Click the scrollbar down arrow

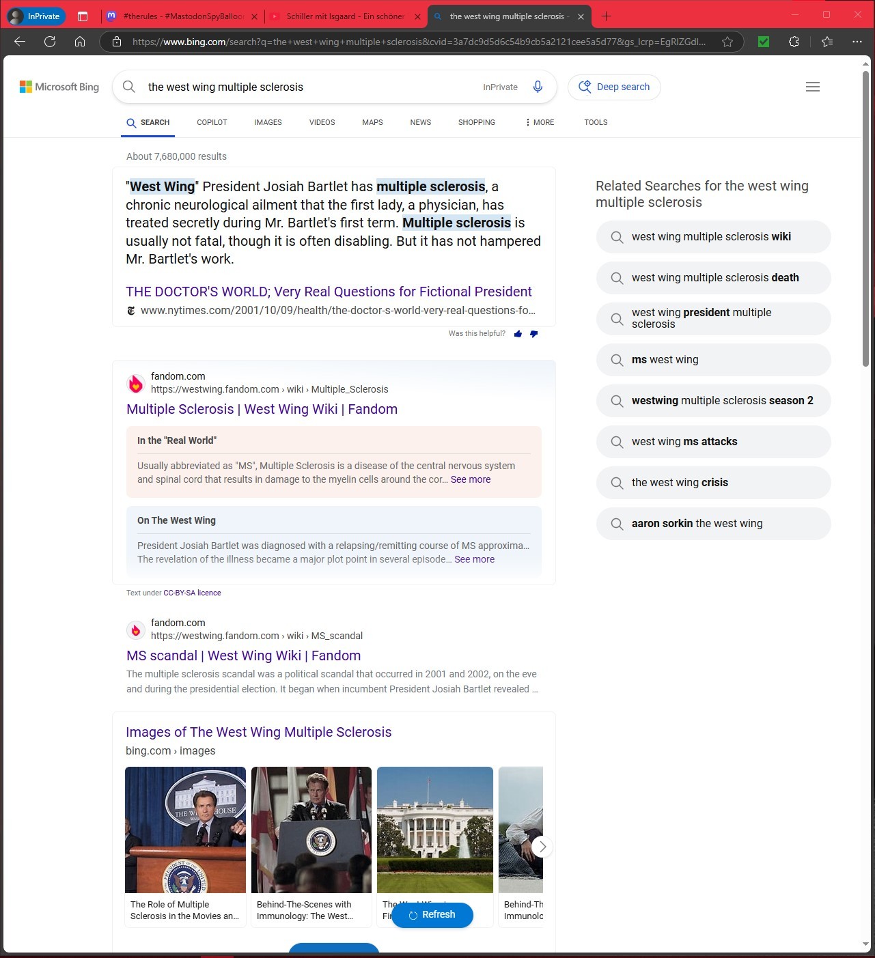(x=865, y=944)
